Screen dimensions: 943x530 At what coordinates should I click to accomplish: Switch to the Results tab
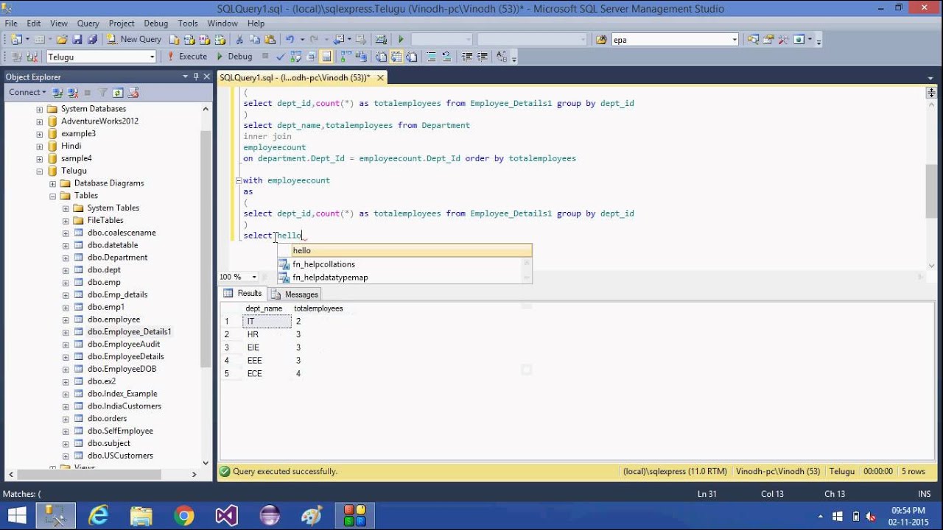[x=243, y=294]
